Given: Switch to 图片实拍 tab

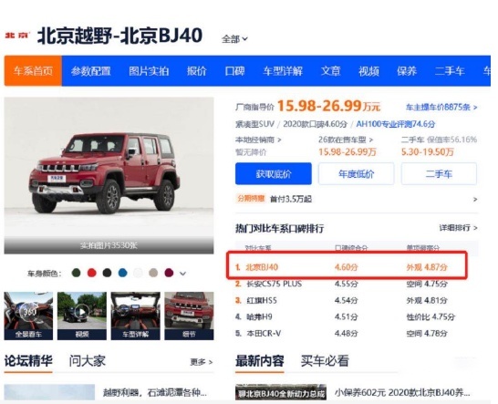Looking at the screenshot, I should (x=149, y=71).
